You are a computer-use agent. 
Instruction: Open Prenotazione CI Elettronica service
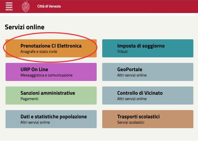(51, 48)
